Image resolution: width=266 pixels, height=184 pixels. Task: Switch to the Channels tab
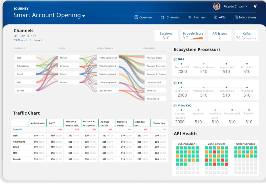[x=170, y=17]
